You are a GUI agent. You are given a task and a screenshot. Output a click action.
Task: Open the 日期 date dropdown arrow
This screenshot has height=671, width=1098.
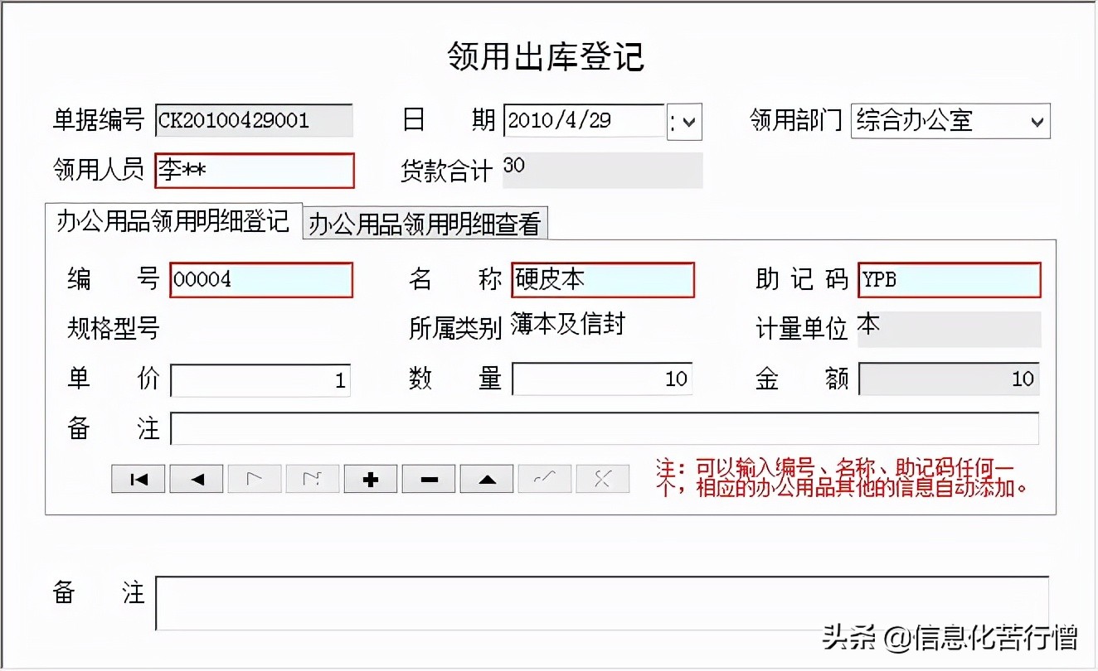coord(687,122)
